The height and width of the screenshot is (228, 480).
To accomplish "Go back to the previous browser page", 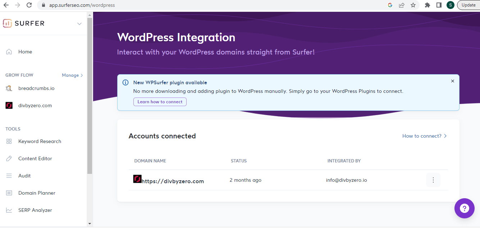I will pyautogui.click(x=6, y=5).
